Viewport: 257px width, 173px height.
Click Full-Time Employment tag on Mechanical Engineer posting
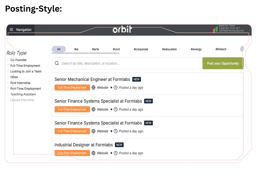pos(72,88)
